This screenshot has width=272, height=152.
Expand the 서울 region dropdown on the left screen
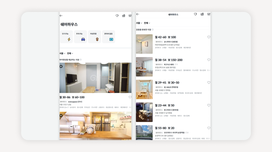tap(62, 53)
